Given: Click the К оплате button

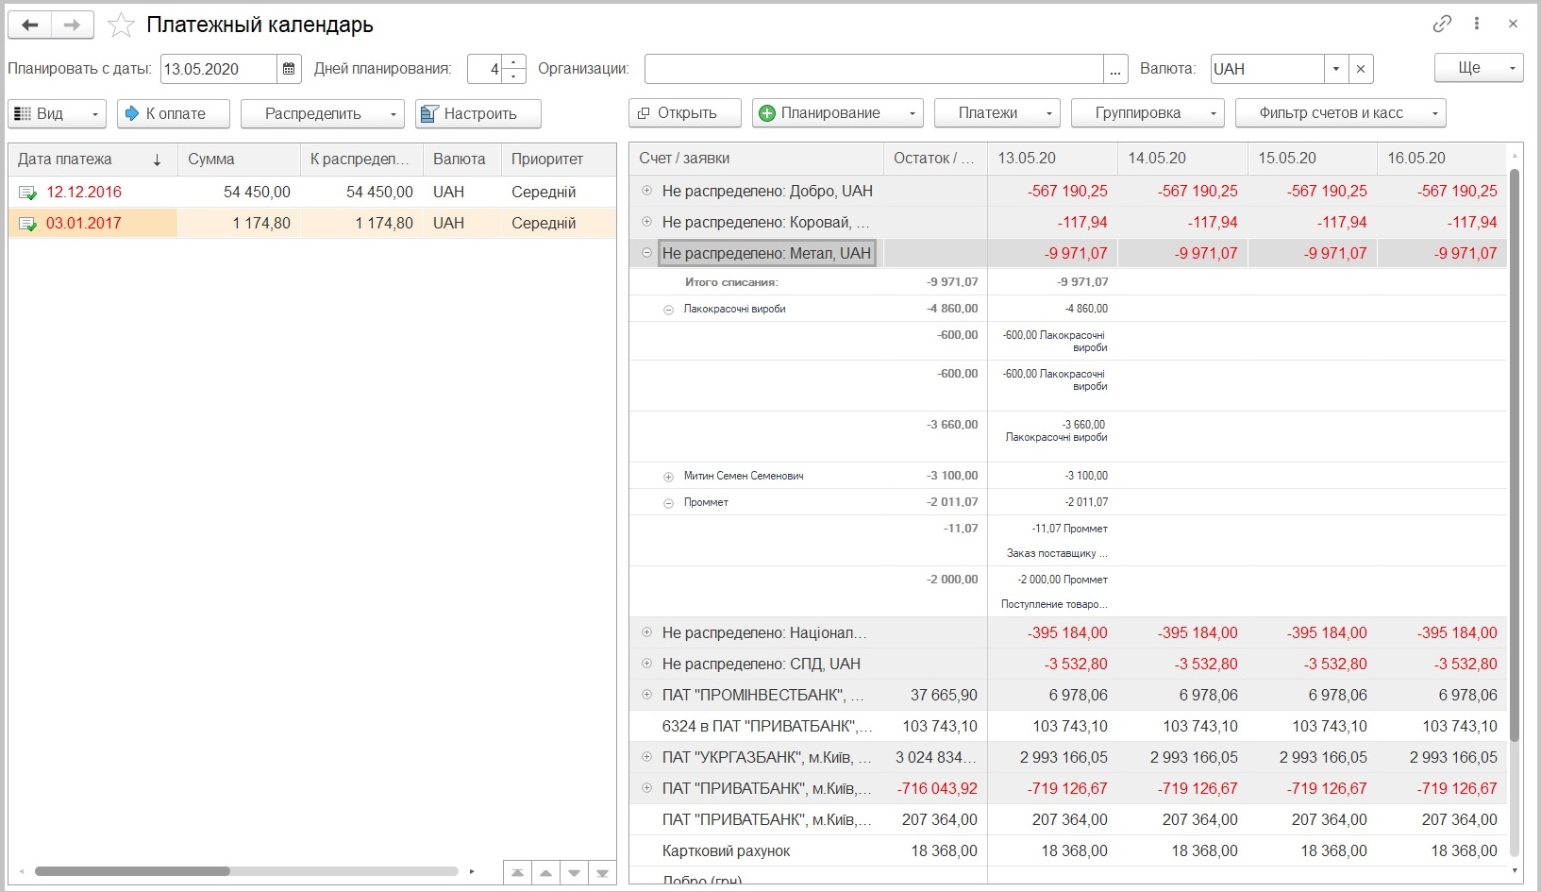Looking at the screenshot, I should coord(174,114).
